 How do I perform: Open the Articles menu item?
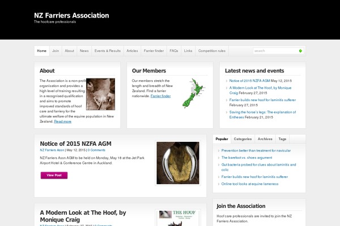point(132,51)
